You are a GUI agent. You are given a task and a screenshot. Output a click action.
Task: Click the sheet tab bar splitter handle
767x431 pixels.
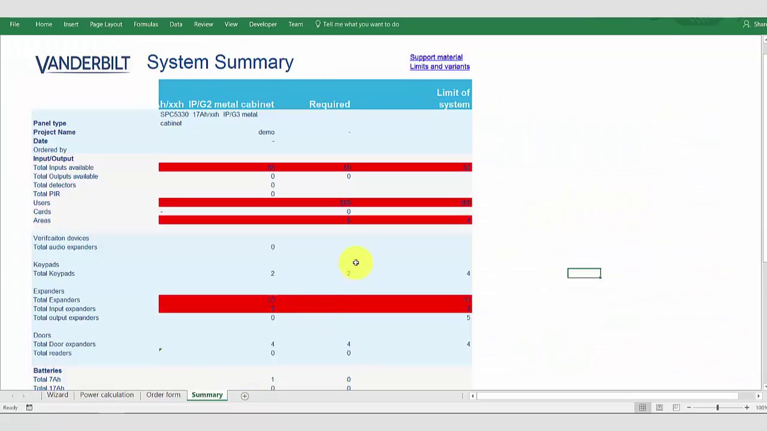(x=463, y=396)
